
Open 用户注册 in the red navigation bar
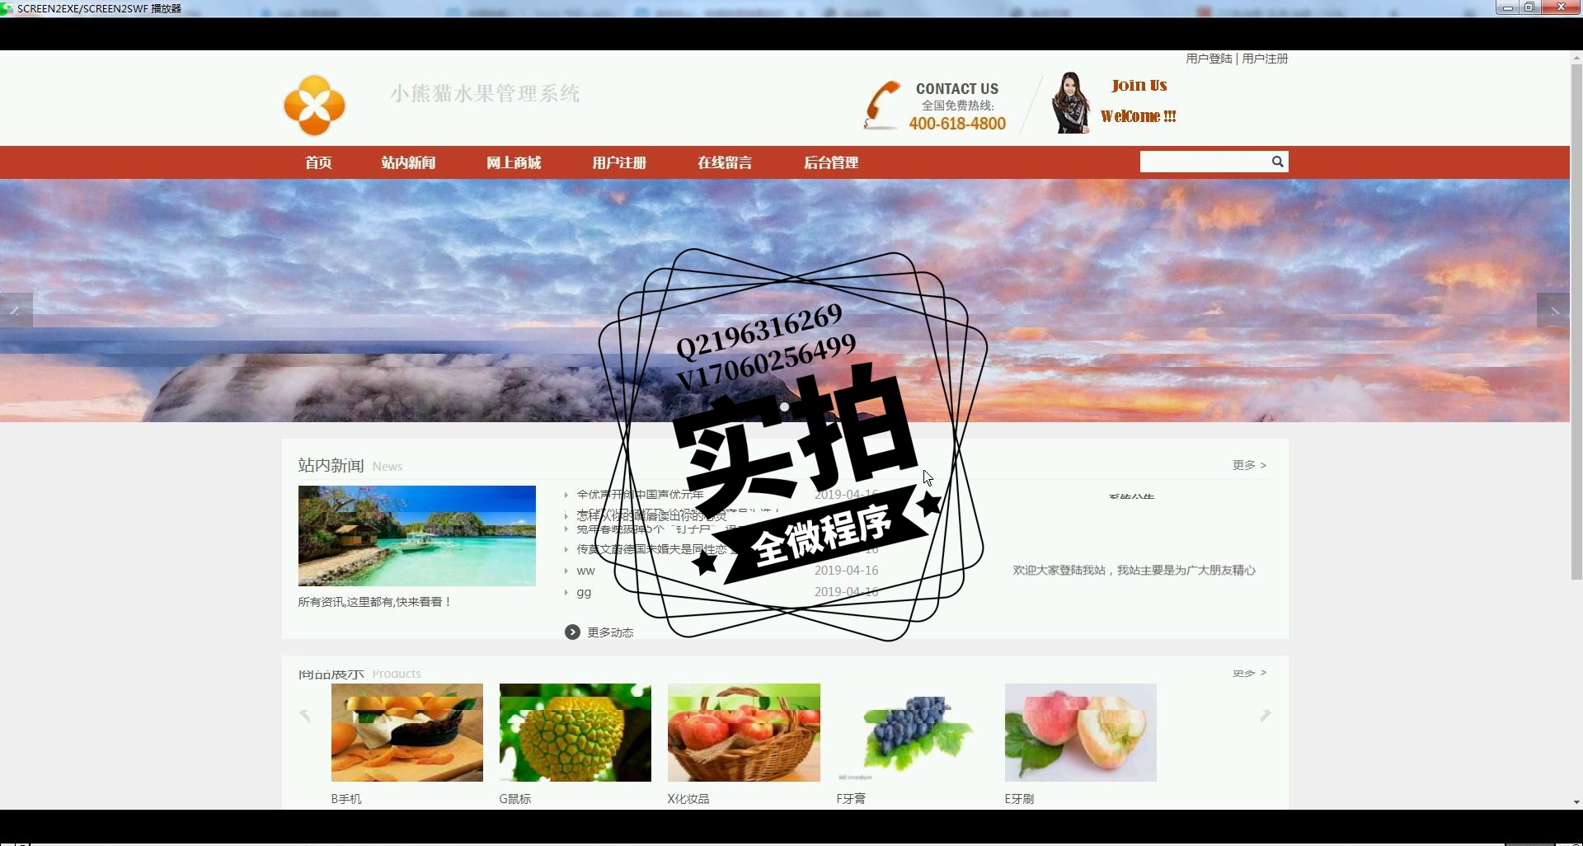(x=619, y=162)
